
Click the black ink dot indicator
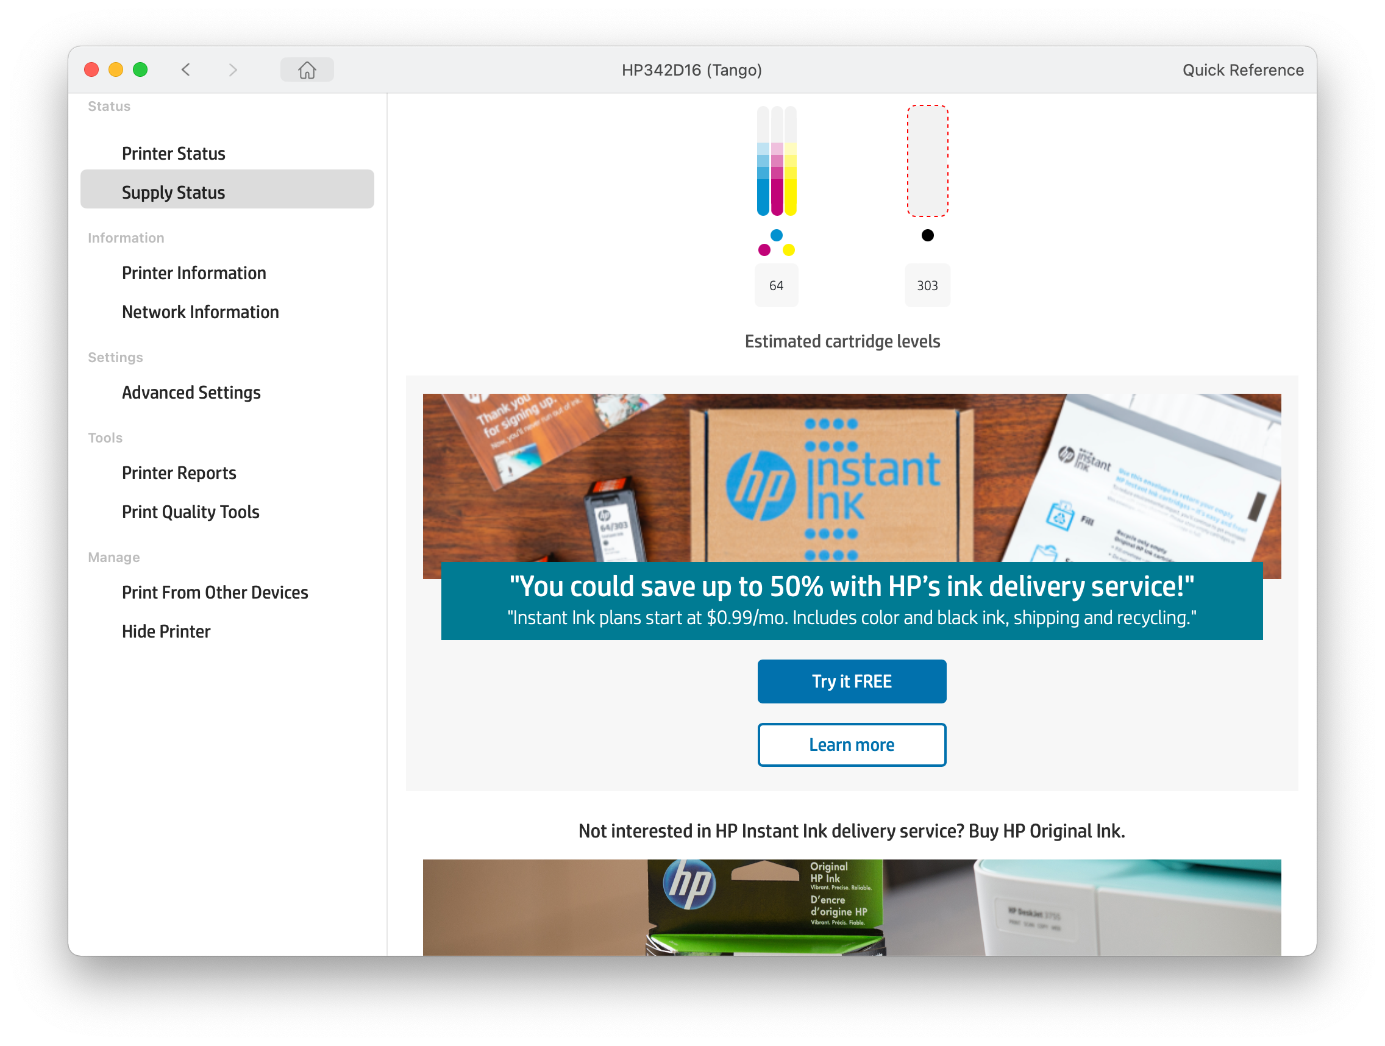tap(927, 235)
